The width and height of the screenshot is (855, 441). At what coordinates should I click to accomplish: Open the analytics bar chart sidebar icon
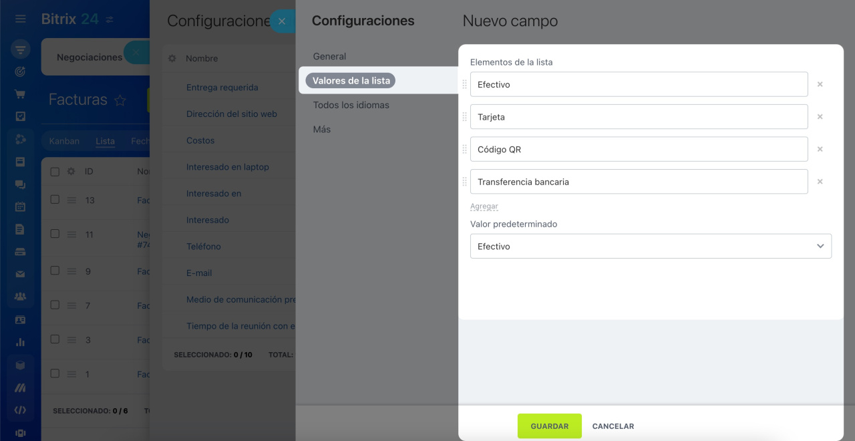(x=21, y=342)
